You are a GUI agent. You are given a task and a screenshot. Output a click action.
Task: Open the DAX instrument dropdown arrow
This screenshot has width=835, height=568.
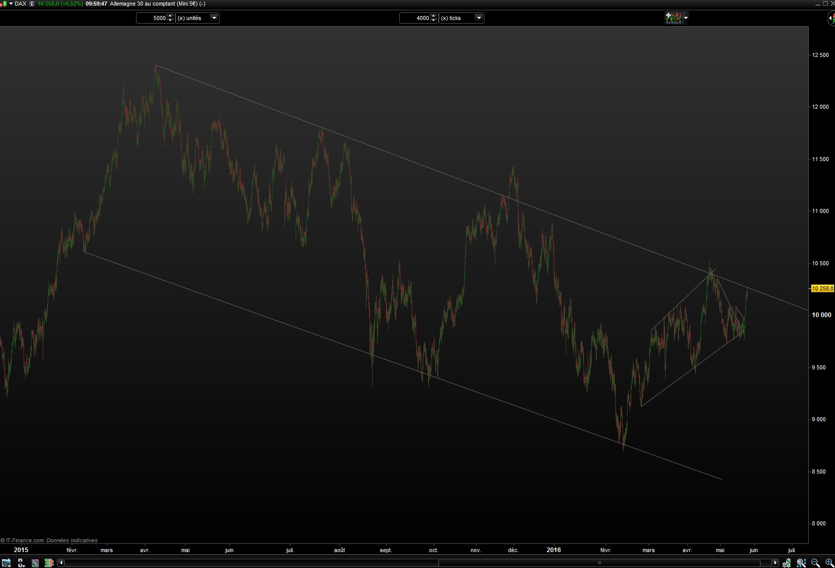point(11,4)
